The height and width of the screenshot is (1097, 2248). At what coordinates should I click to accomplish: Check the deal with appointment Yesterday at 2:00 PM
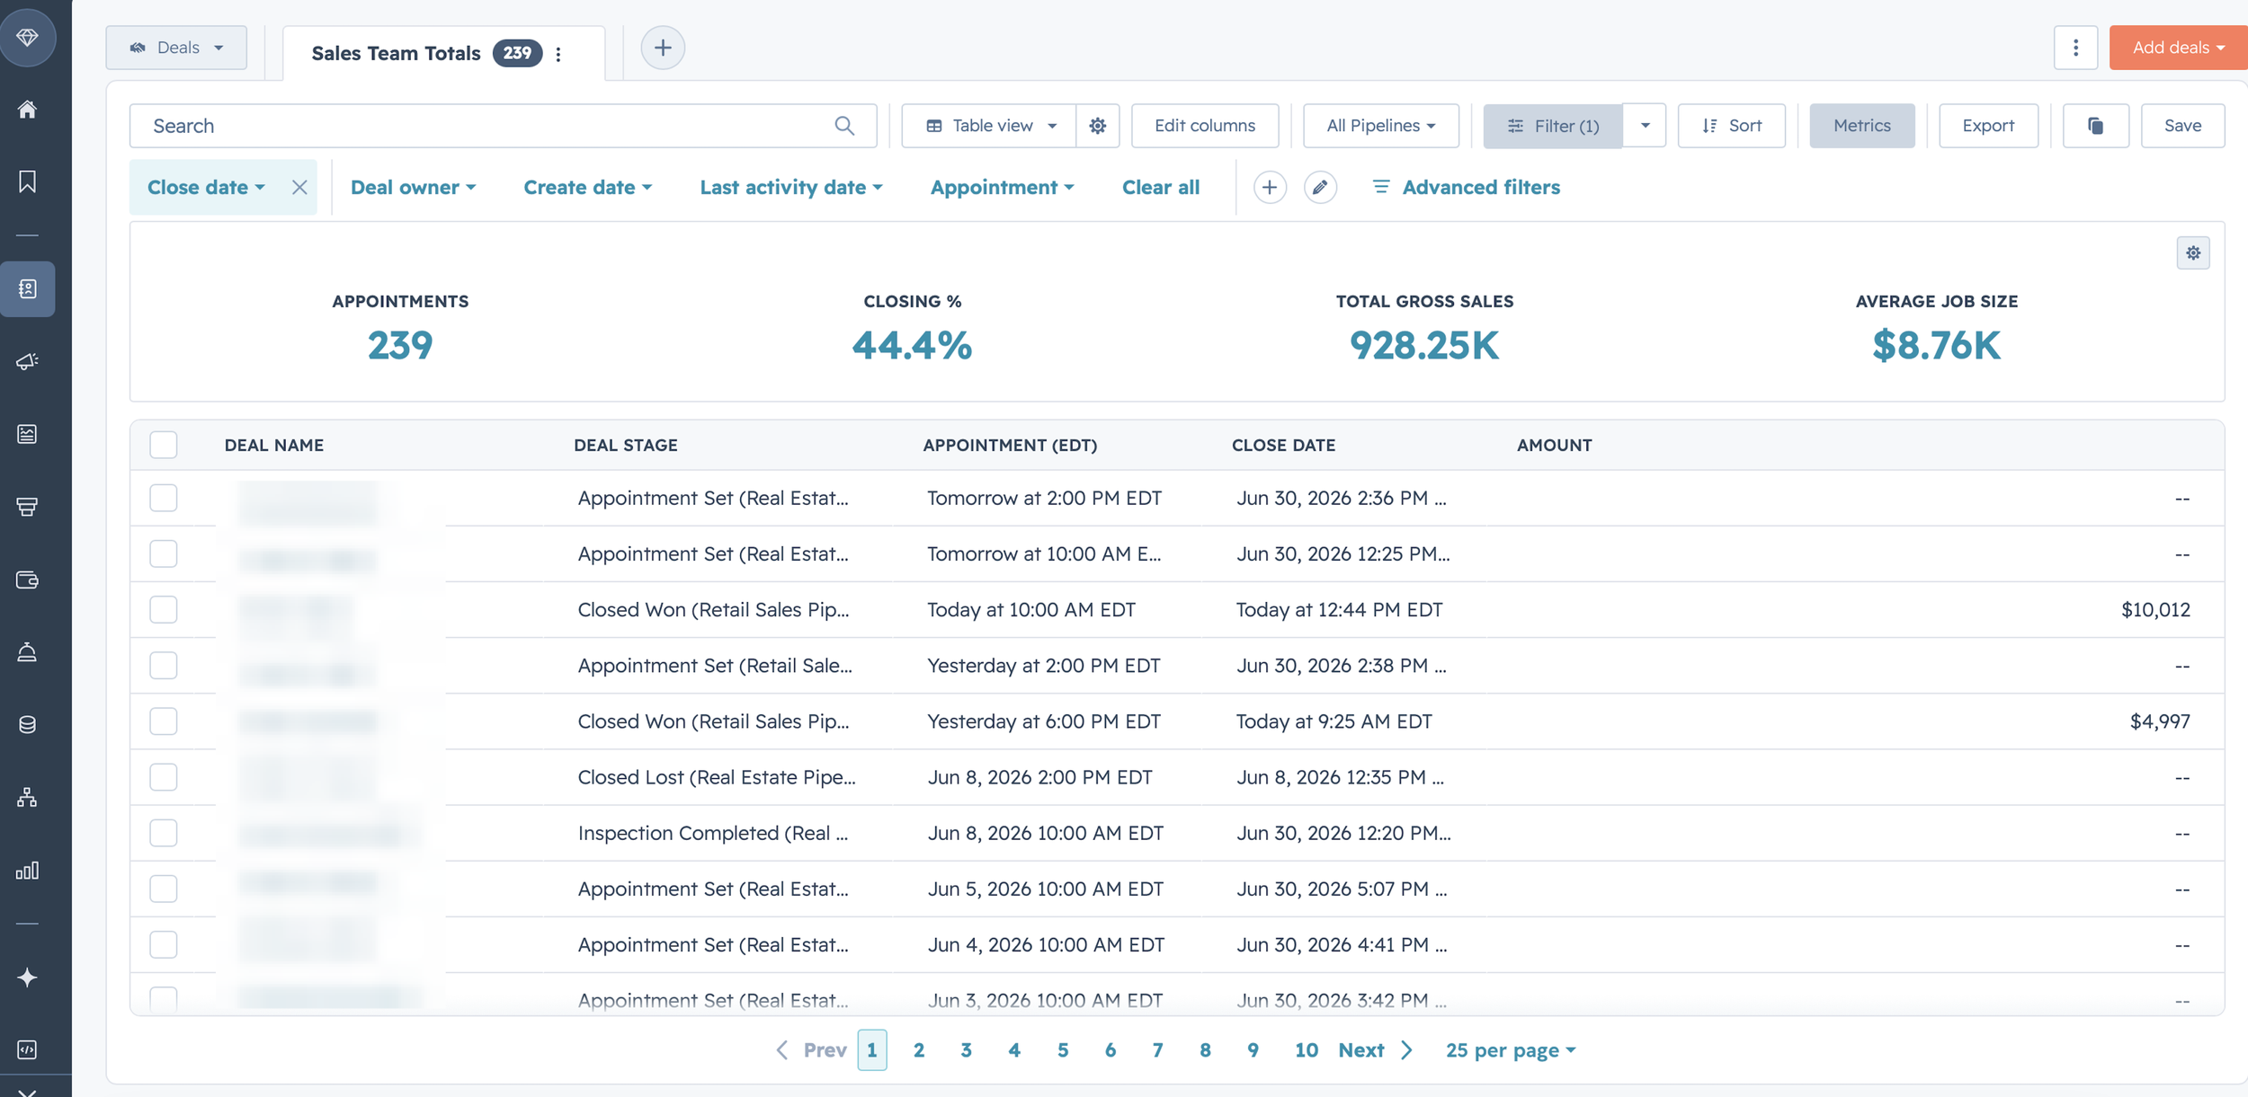tap(164, 665)
